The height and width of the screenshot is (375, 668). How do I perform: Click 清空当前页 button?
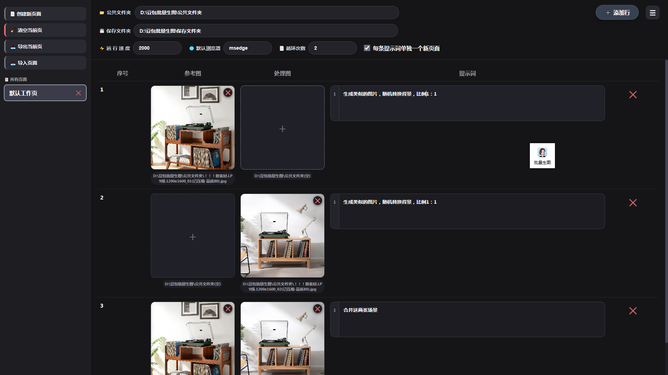point(45,30)
